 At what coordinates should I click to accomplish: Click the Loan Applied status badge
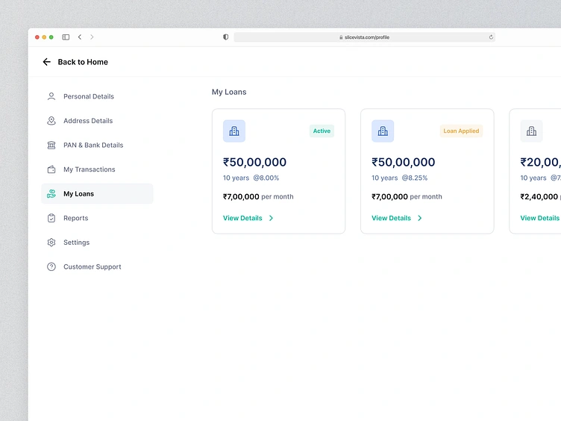tap(461, 131)
